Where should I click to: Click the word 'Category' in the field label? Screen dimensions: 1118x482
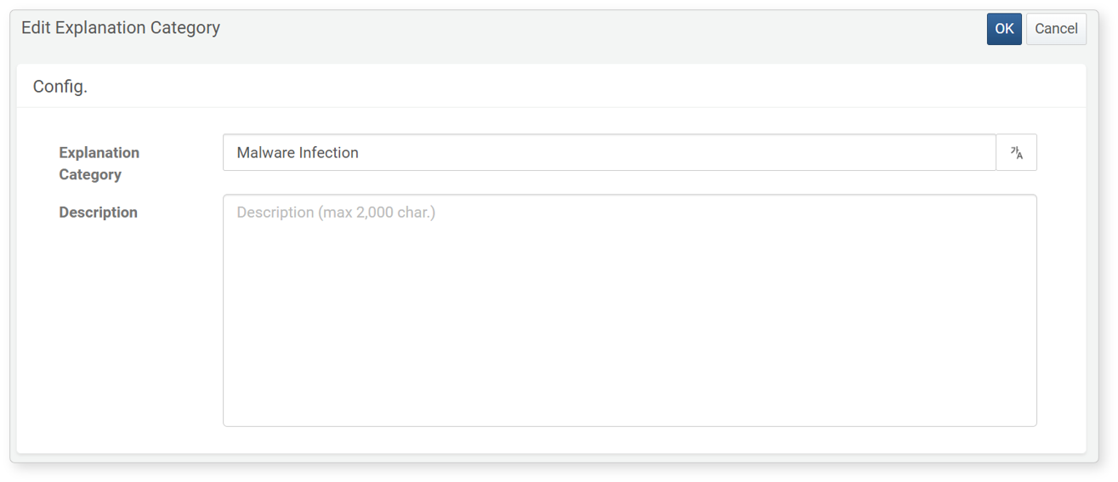[x=90, y=174]
